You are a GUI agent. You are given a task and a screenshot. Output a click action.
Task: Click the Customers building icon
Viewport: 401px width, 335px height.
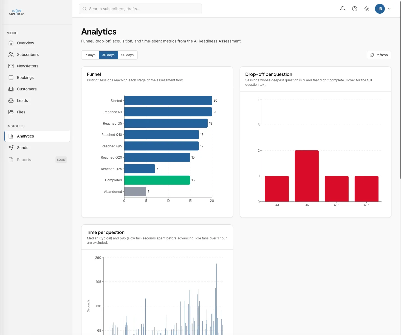tap(11, 89)
